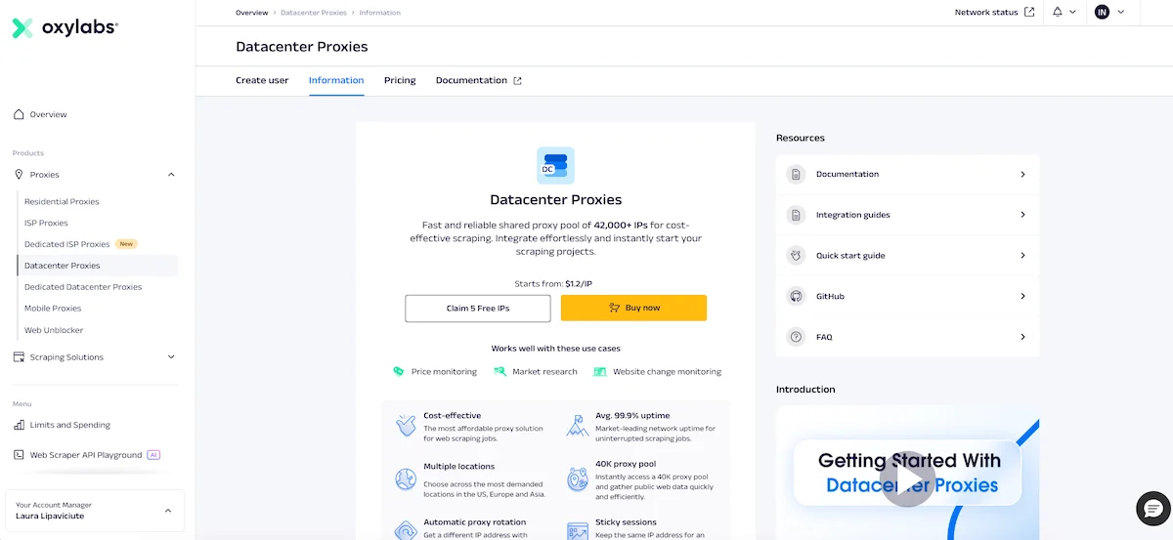
Task: Click the 40K proxy pool icon
Action: 577,478
